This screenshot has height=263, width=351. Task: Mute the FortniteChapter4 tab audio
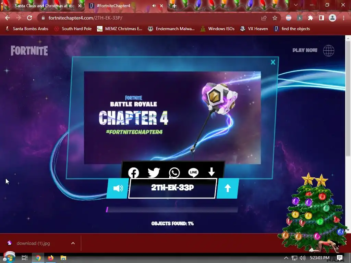point(154,6)
